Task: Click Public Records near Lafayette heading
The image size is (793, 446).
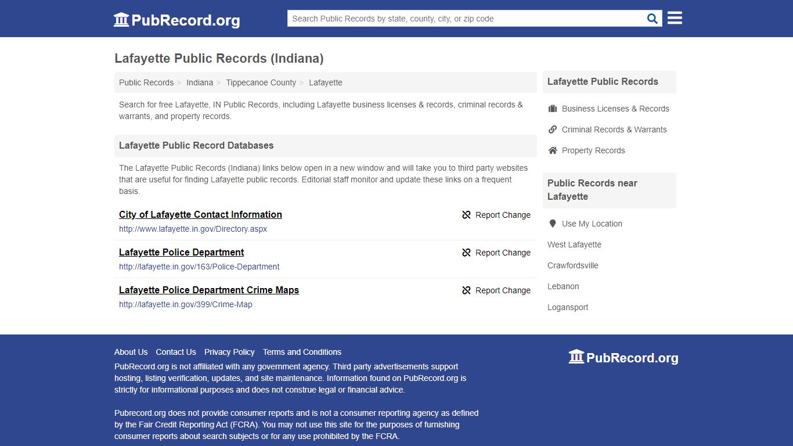Action: [x=592, y=190]
